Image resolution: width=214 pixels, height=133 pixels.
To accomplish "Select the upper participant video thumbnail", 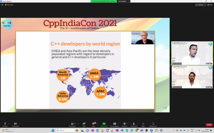I will (x=192, y=53).
